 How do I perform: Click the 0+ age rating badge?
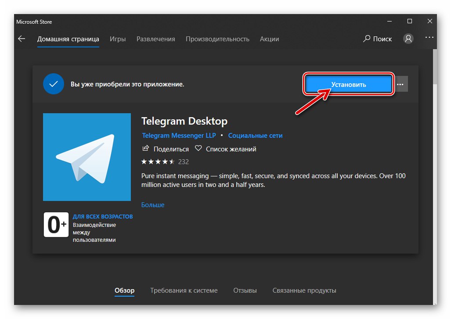[x=56, y=225]
